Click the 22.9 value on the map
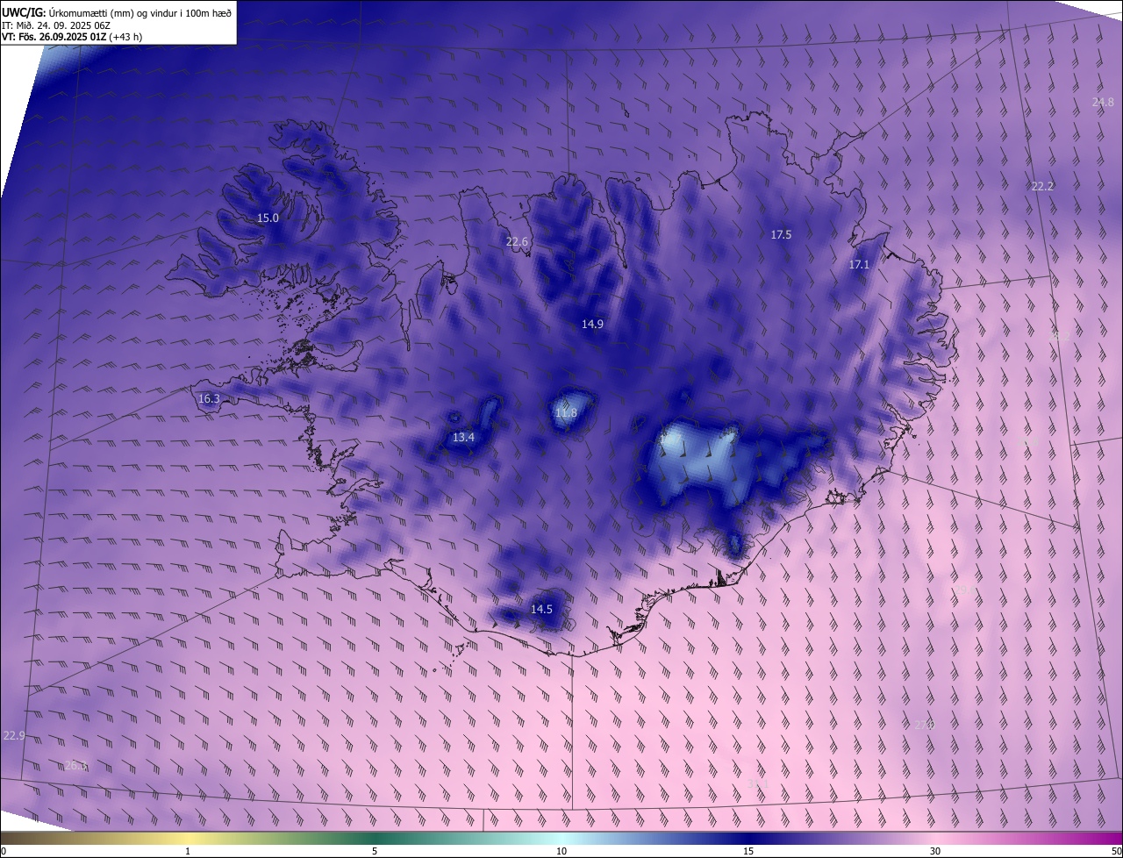The image size is (1123, 858). 14,735
